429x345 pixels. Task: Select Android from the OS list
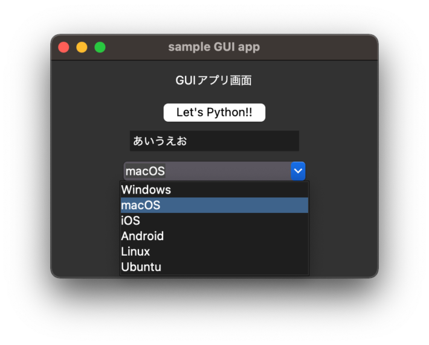214,236
